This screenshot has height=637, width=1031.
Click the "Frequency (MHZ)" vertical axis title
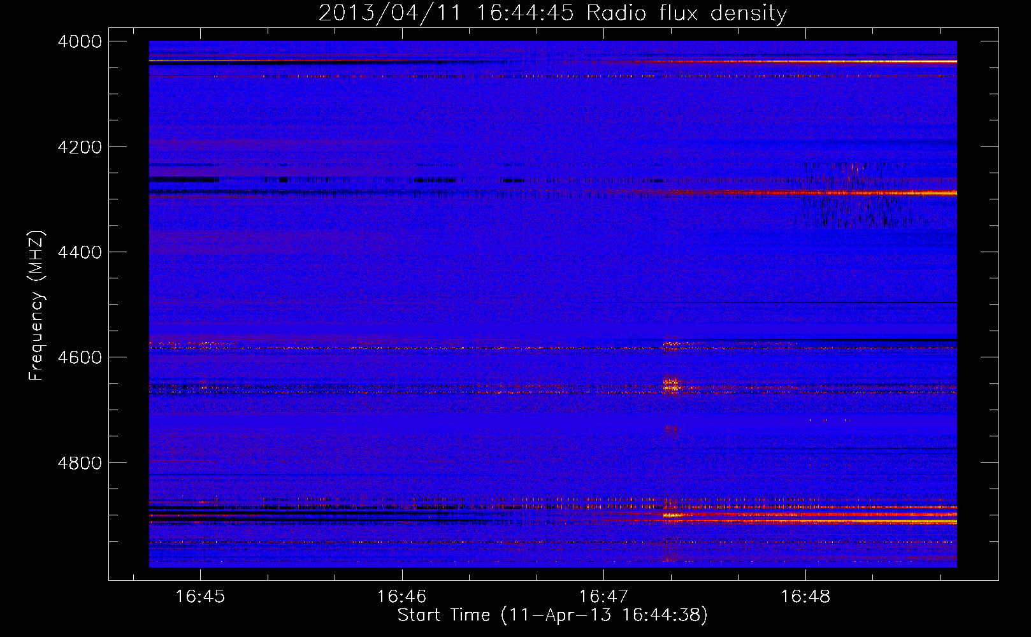36,306
